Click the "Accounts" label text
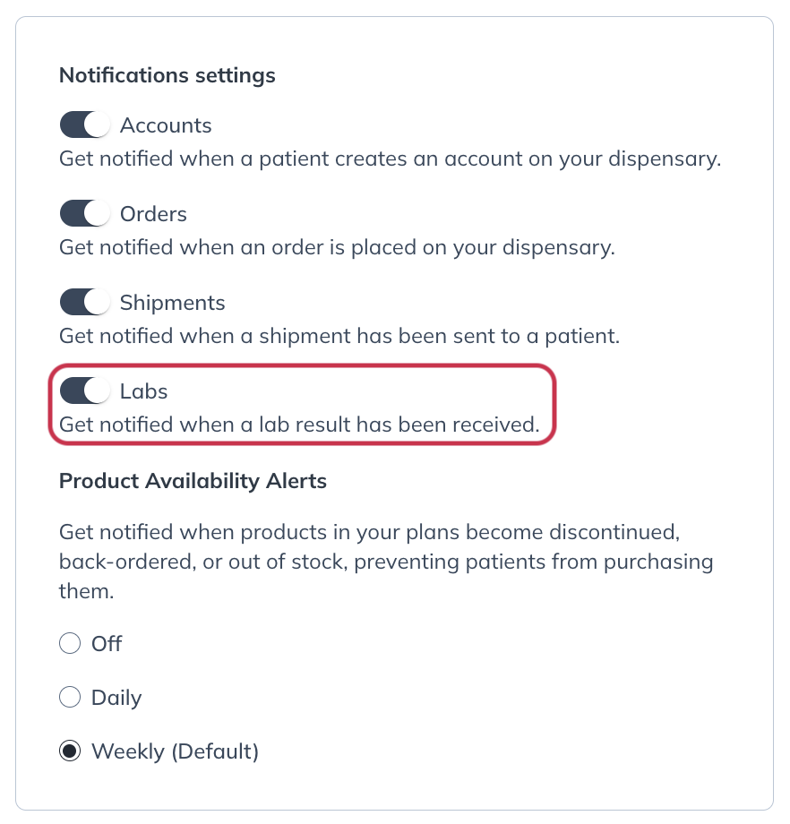This screenshot has height=824, width=790. pyautogui.click(x=166, y=125)
